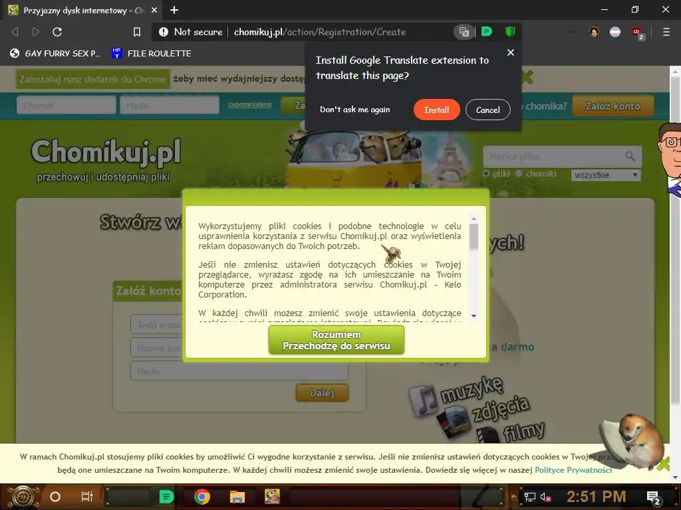Image resolution: width=681 pixels, height=510 pixels.
Task: Click the striped pink-blue extension icon
Action: [x=615, y=32]
